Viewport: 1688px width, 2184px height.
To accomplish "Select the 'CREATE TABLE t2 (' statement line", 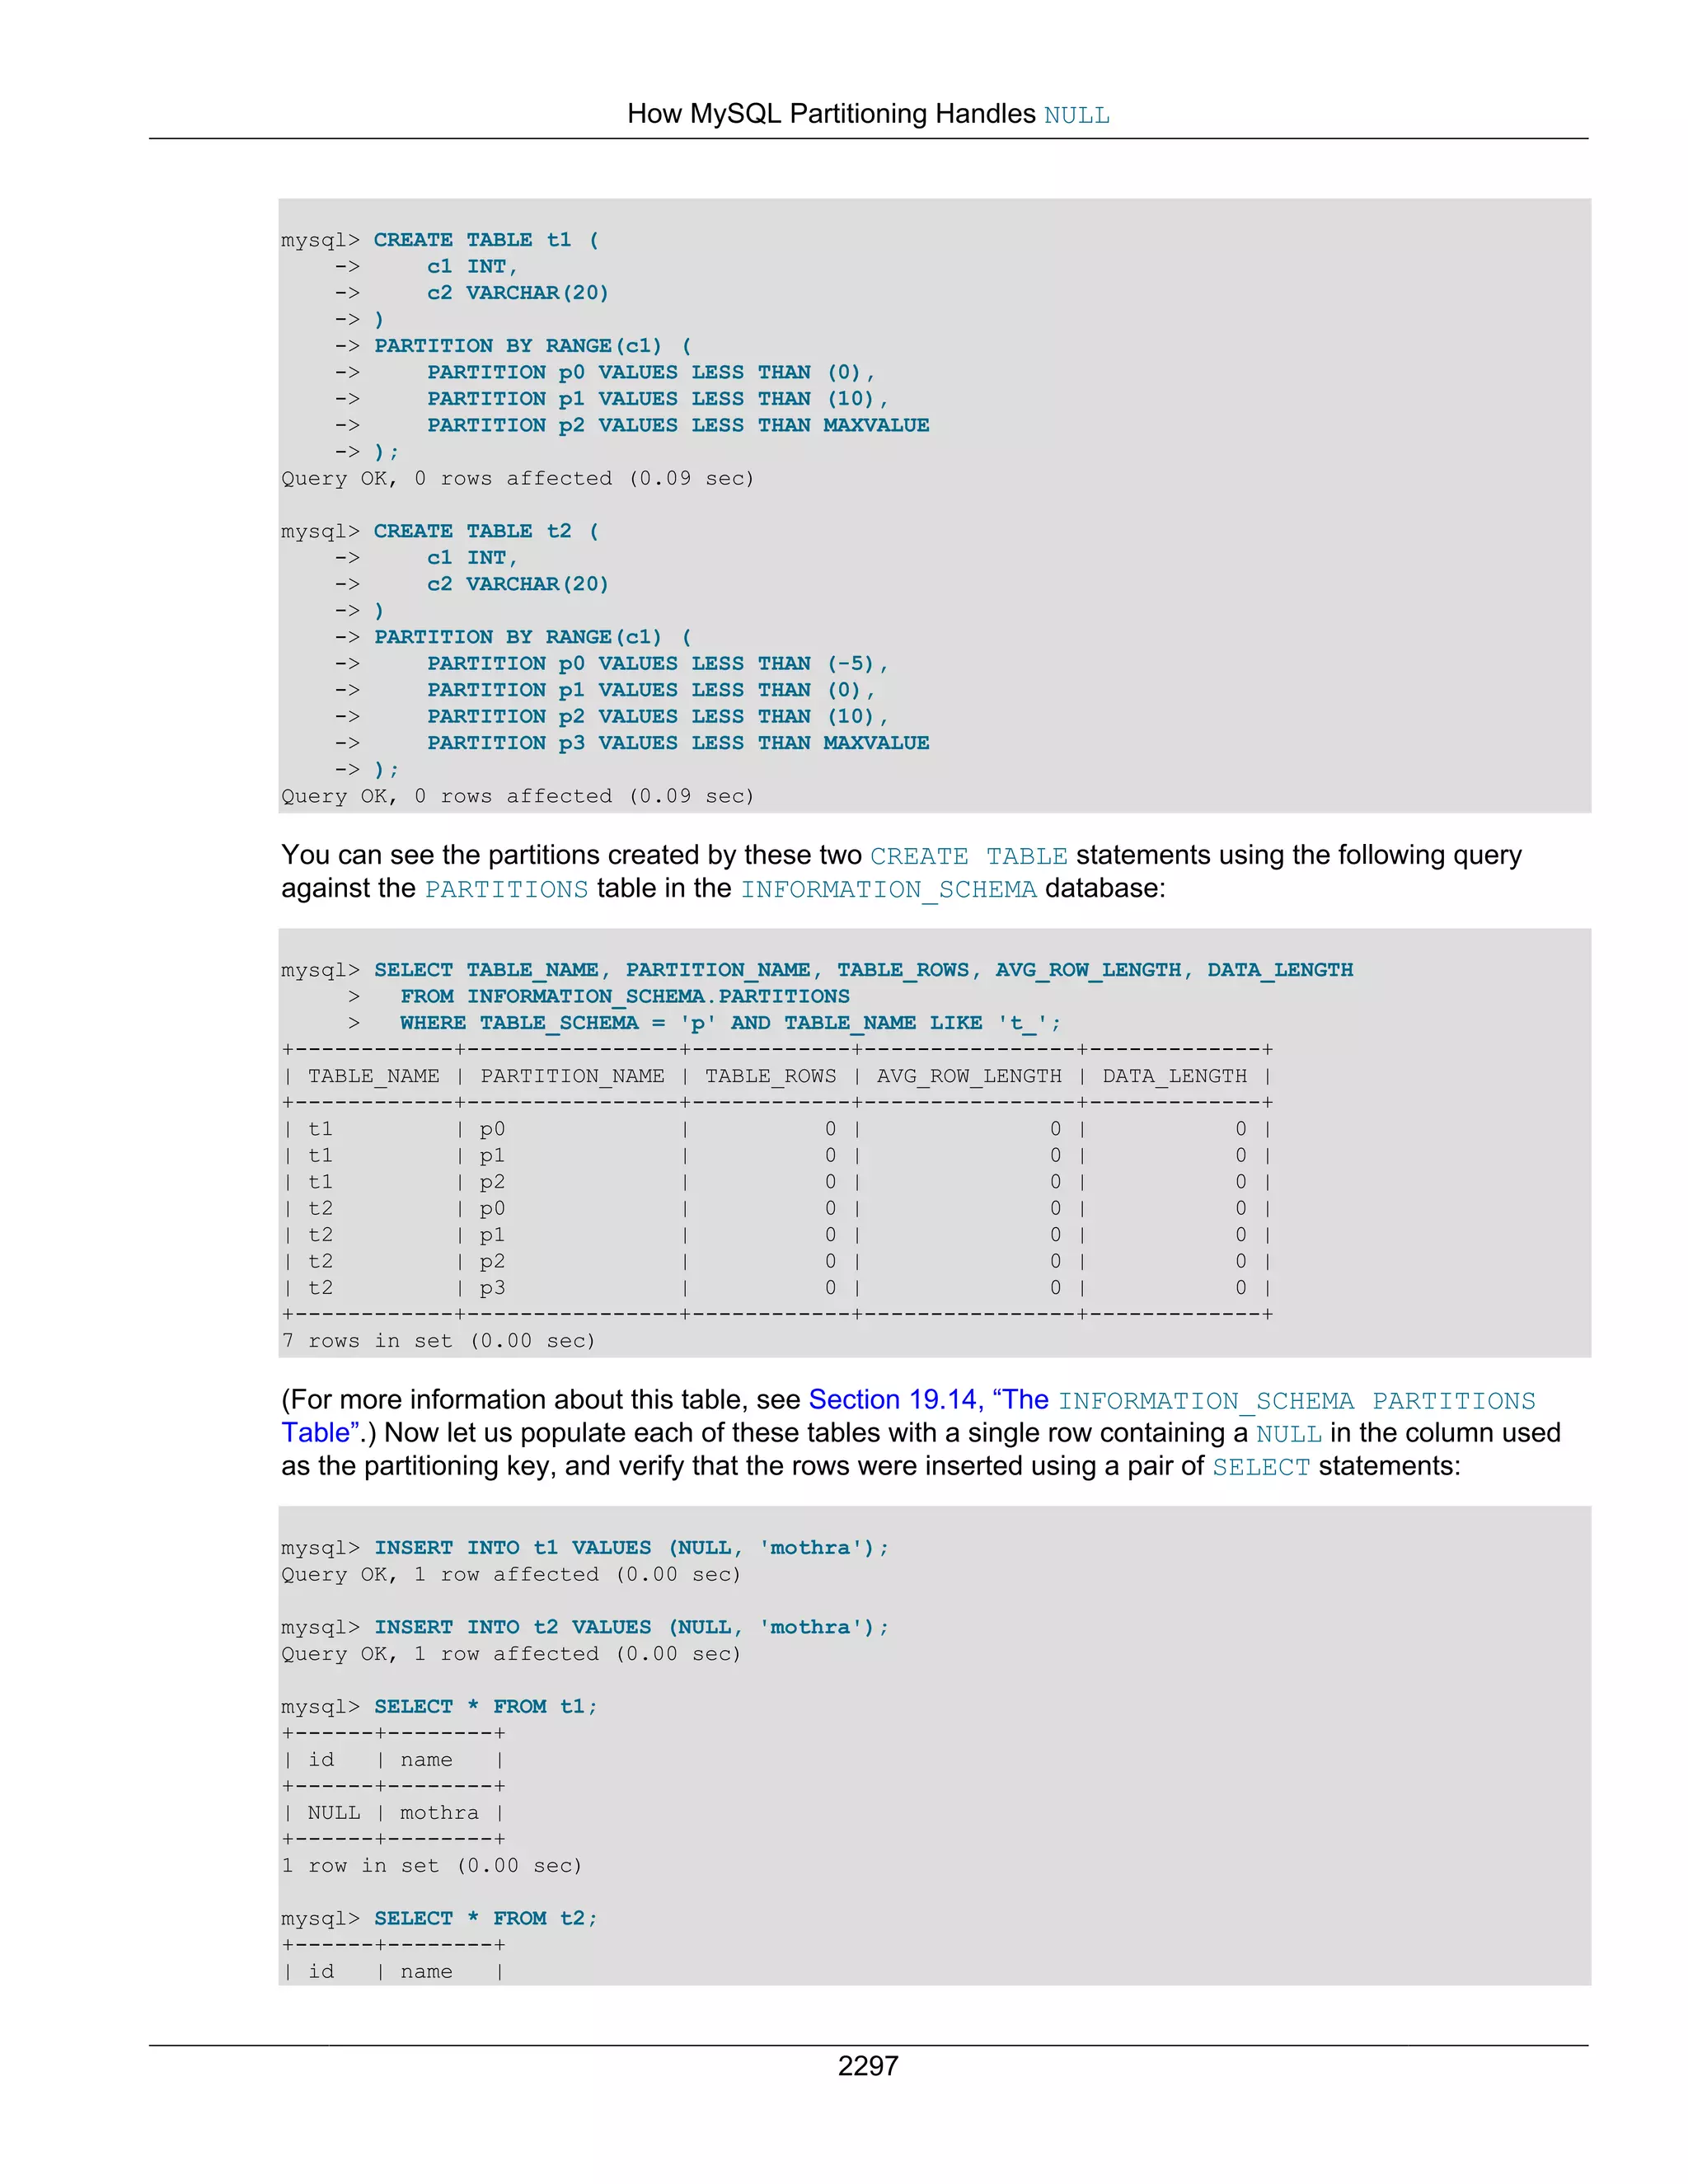I will coord(486,531).
